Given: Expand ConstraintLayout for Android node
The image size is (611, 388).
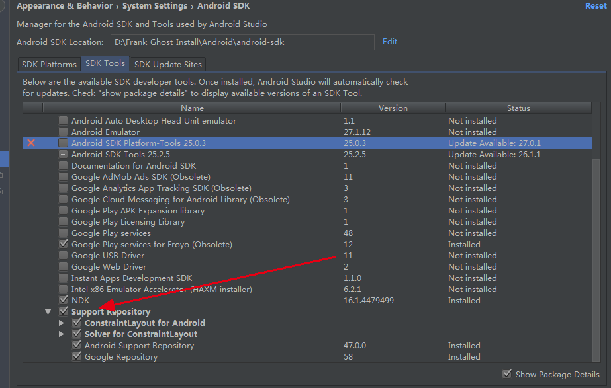Looking at the screenshot, I should (61, 323).
